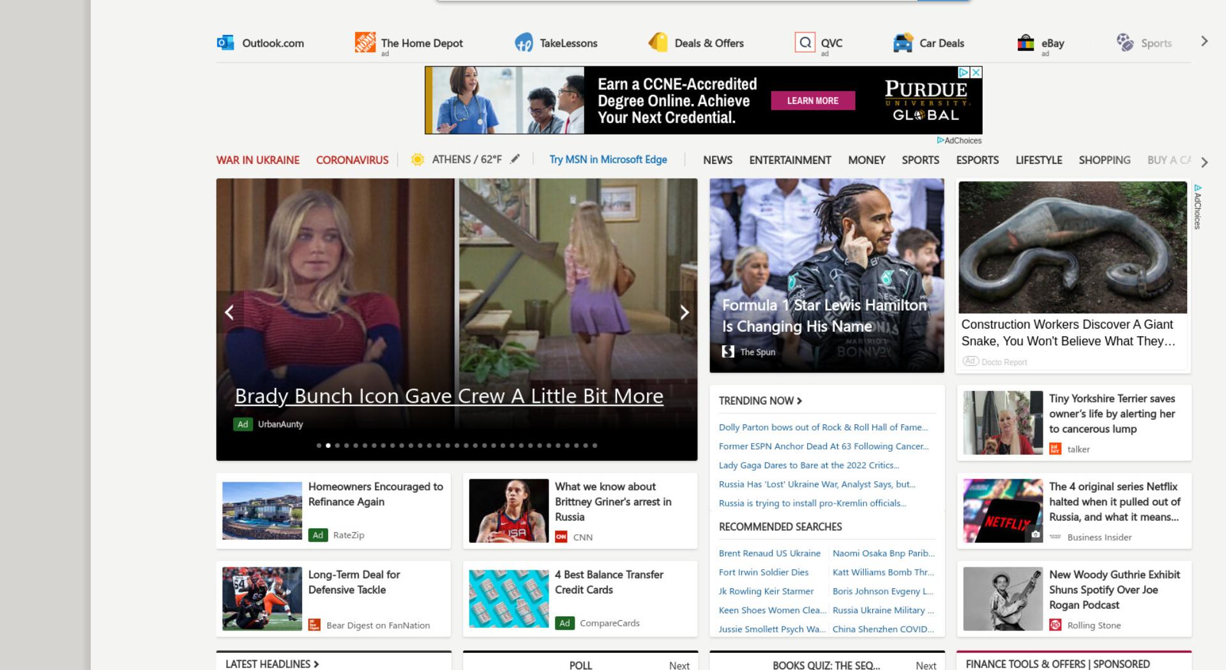
Task: Expand Trending Now section arrow
Action: [x=799, y=401]
